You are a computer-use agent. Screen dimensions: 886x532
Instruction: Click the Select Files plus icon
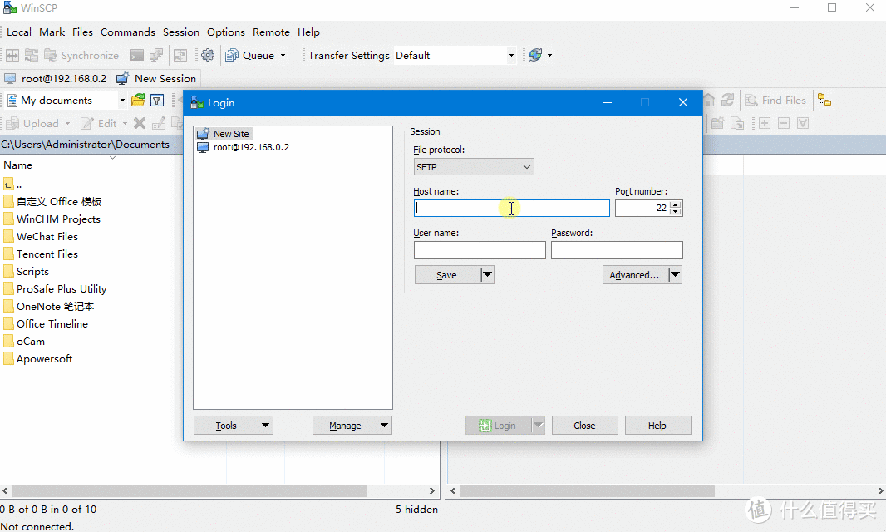765,123
